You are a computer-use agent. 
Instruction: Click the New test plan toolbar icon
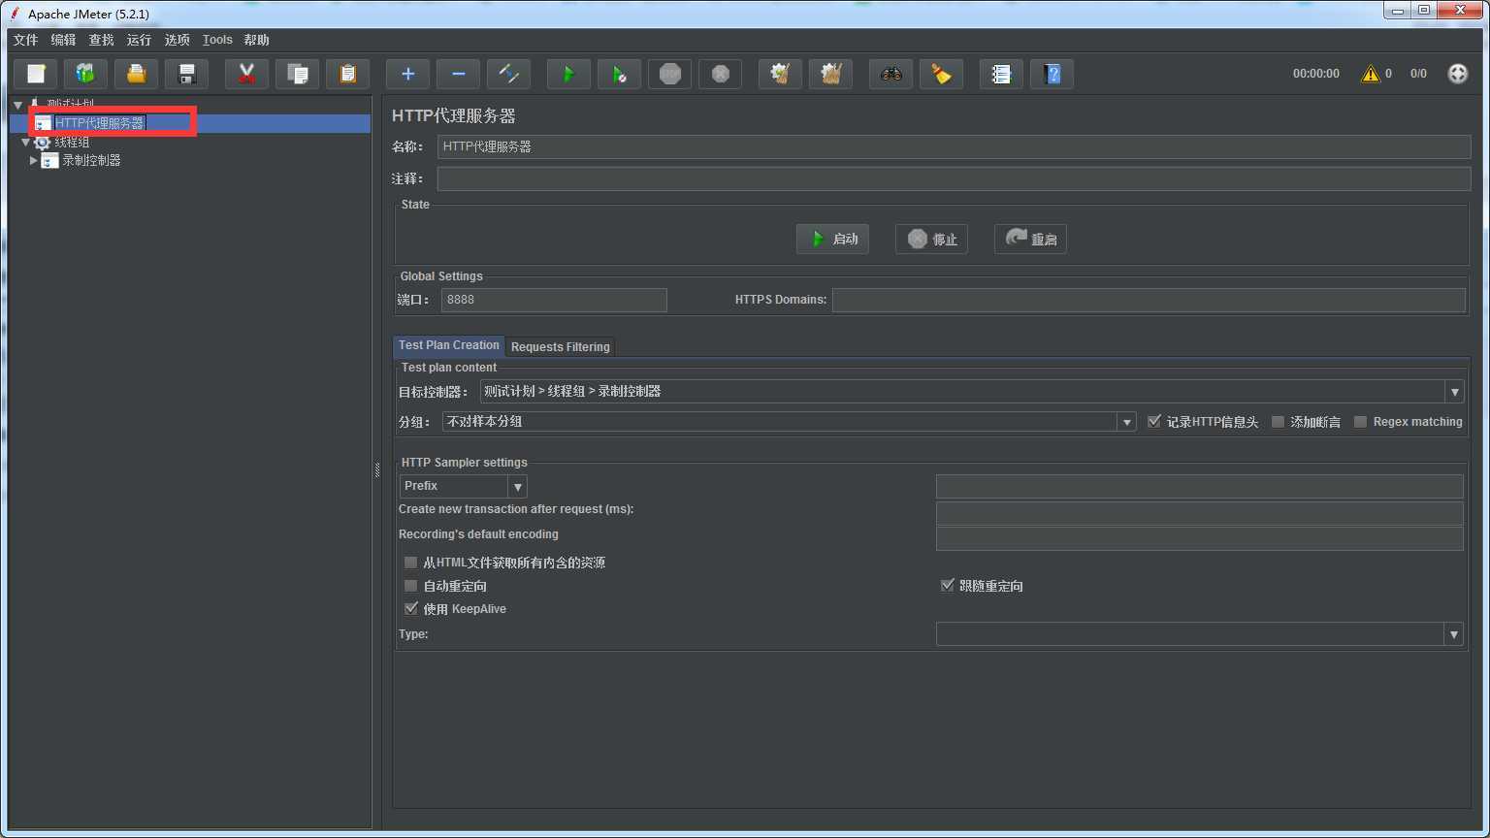pos(36,74)
